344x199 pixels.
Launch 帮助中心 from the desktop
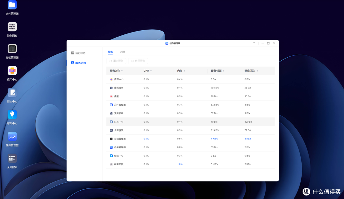(12, 115)
